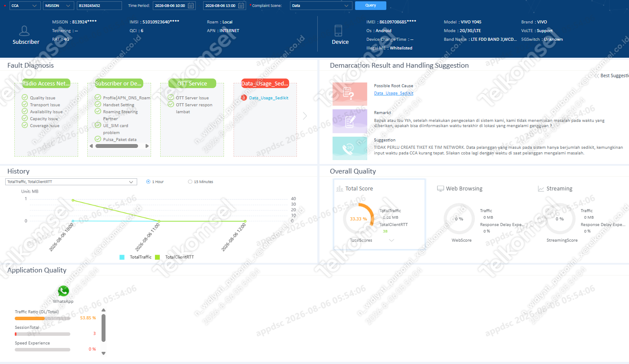
Task: Click the Speed Experience progress bar
Action: pos(43,350)
